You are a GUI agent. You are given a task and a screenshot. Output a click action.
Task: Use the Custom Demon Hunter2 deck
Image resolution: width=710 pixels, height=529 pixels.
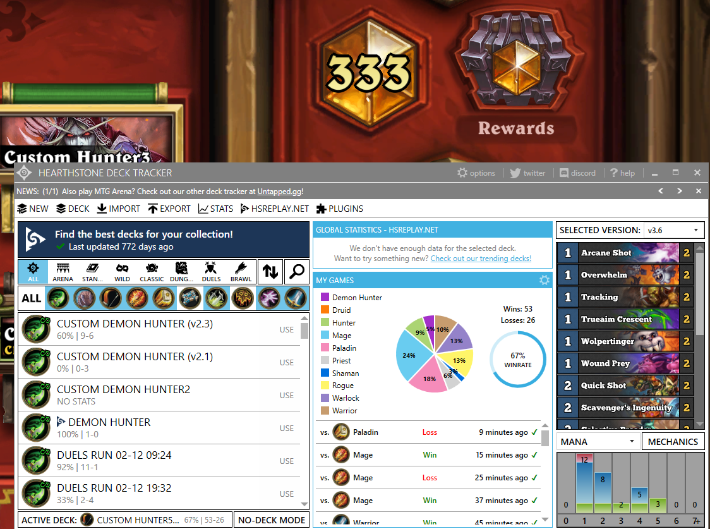pos(287,396)
